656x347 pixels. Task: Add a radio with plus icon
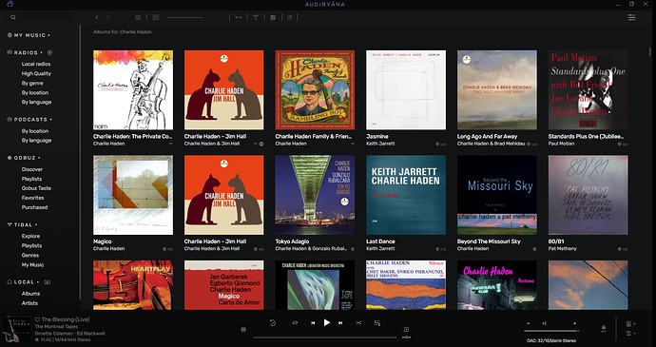click(49, 52)
